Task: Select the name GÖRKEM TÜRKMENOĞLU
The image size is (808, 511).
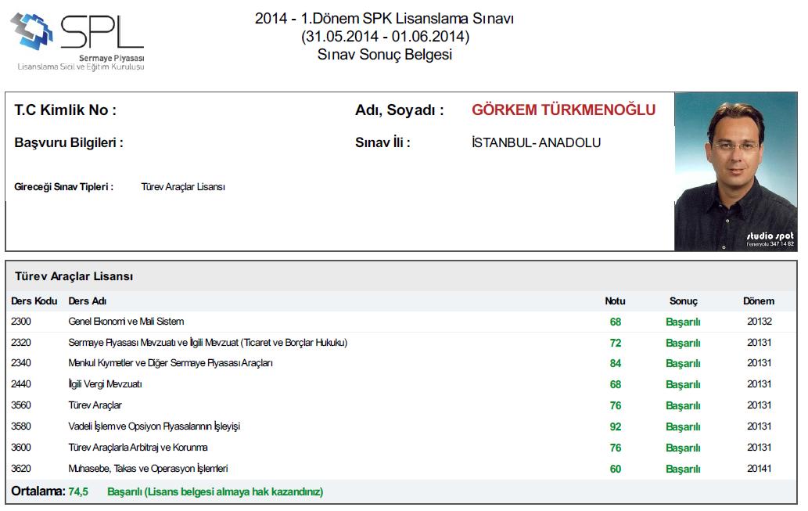Action: pyautogui.click(x=563, y=110)
